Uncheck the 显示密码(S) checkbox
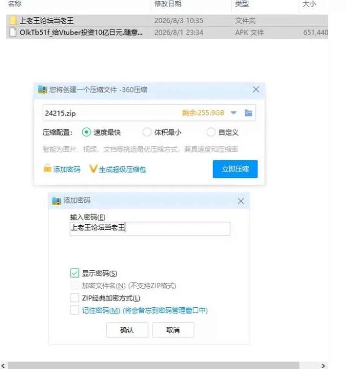Screen dimensions: 347x369 tap(74, 273)
